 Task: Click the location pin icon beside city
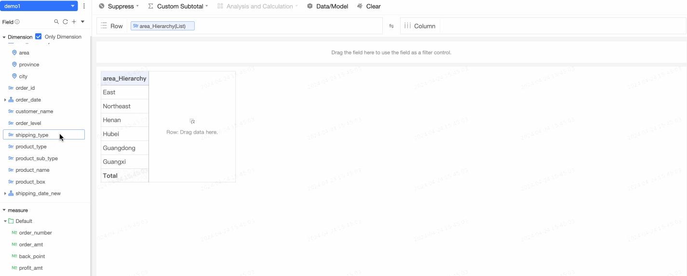[x=14, y=76]
